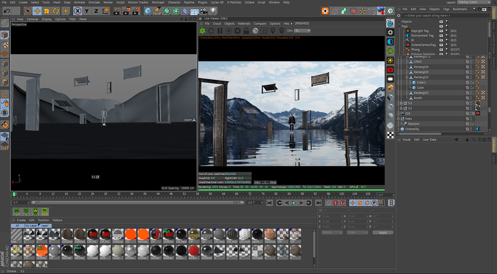Image resolution: width=497 pixels, height=274 pixels.
Task: Click the Undo arrow icon
Action: coord(7,11)
